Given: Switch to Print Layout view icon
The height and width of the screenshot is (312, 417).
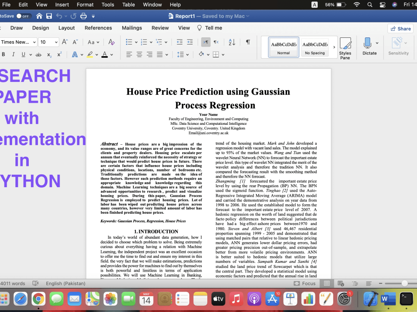Looking at the screenshot, I should [327, 283].
